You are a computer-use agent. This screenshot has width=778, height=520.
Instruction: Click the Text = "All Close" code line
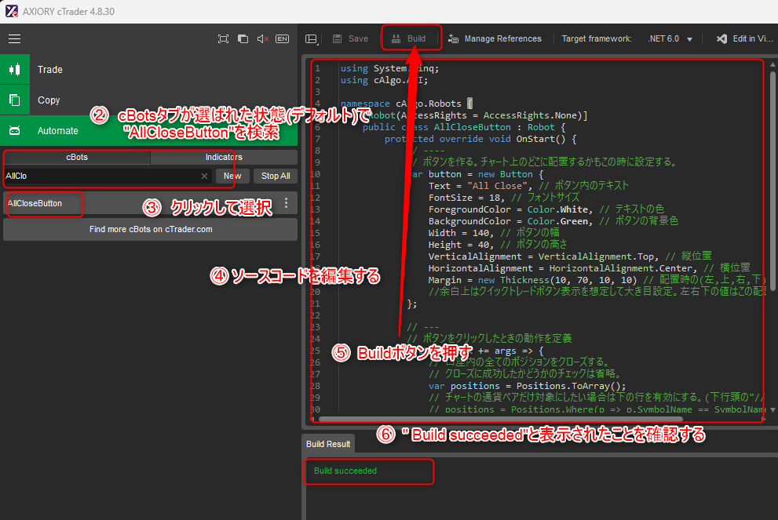(x=528, y=186)
